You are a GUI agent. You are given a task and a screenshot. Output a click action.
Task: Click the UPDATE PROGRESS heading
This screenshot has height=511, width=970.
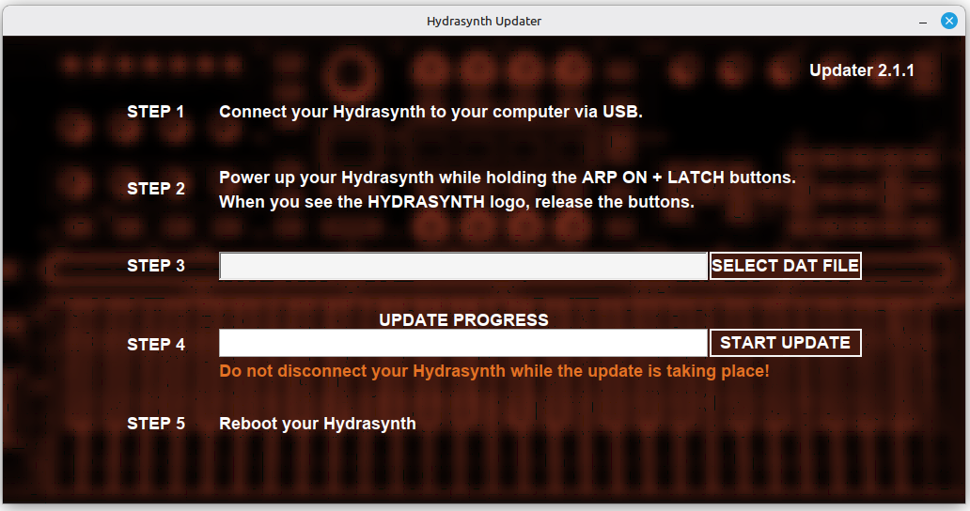tap(463, 320)
